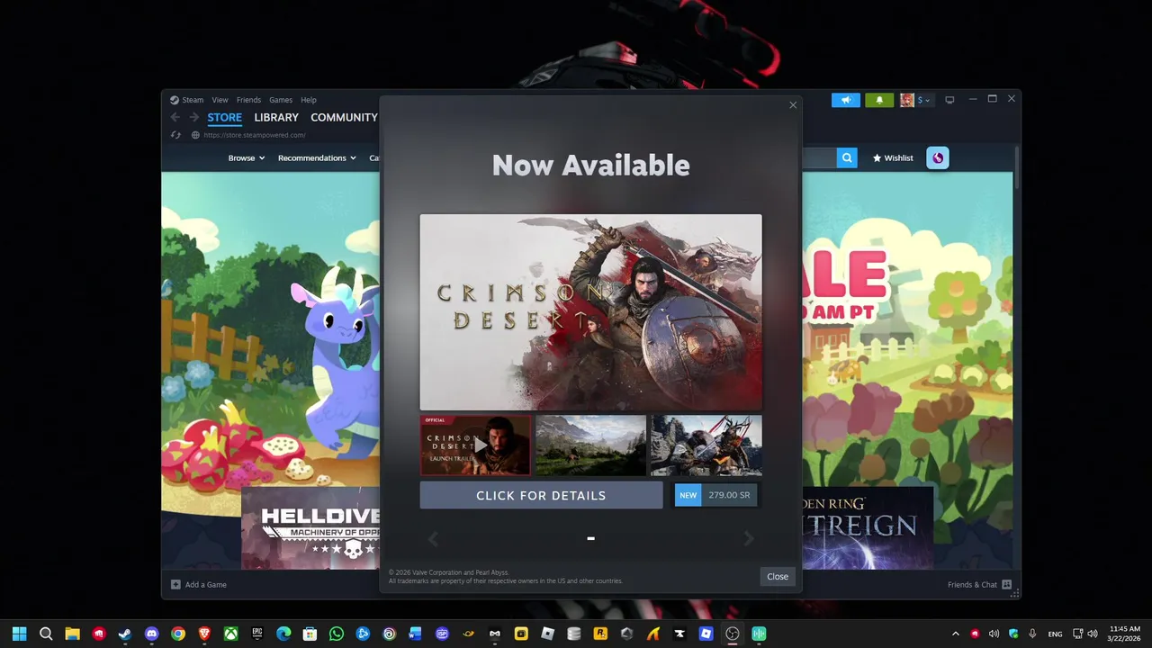Click the ENG language indicator
Screen dimensions: 1152x648
click(x=1055, y=634)
